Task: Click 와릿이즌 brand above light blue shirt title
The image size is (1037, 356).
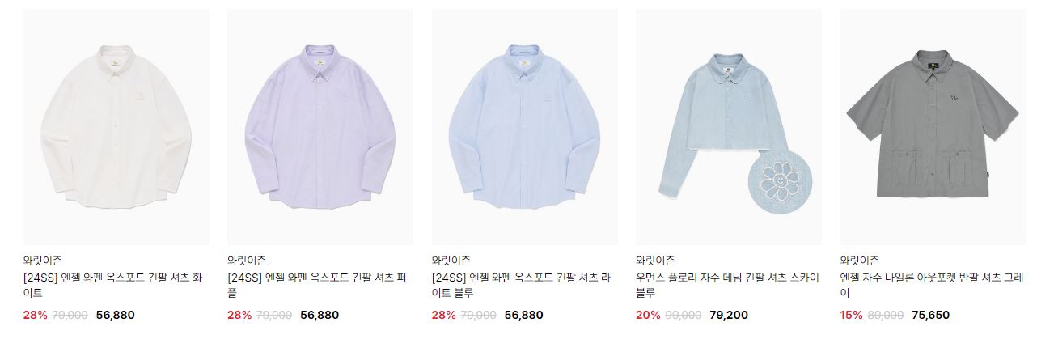Action: (x=451, y=261)
